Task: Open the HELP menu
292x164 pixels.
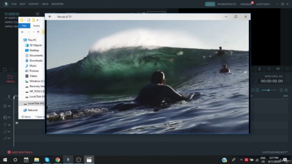Action: pyautogui.click(x=45, y=4)
